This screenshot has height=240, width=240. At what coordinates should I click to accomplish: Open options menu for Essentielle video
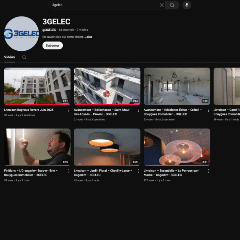pos(208,171)
